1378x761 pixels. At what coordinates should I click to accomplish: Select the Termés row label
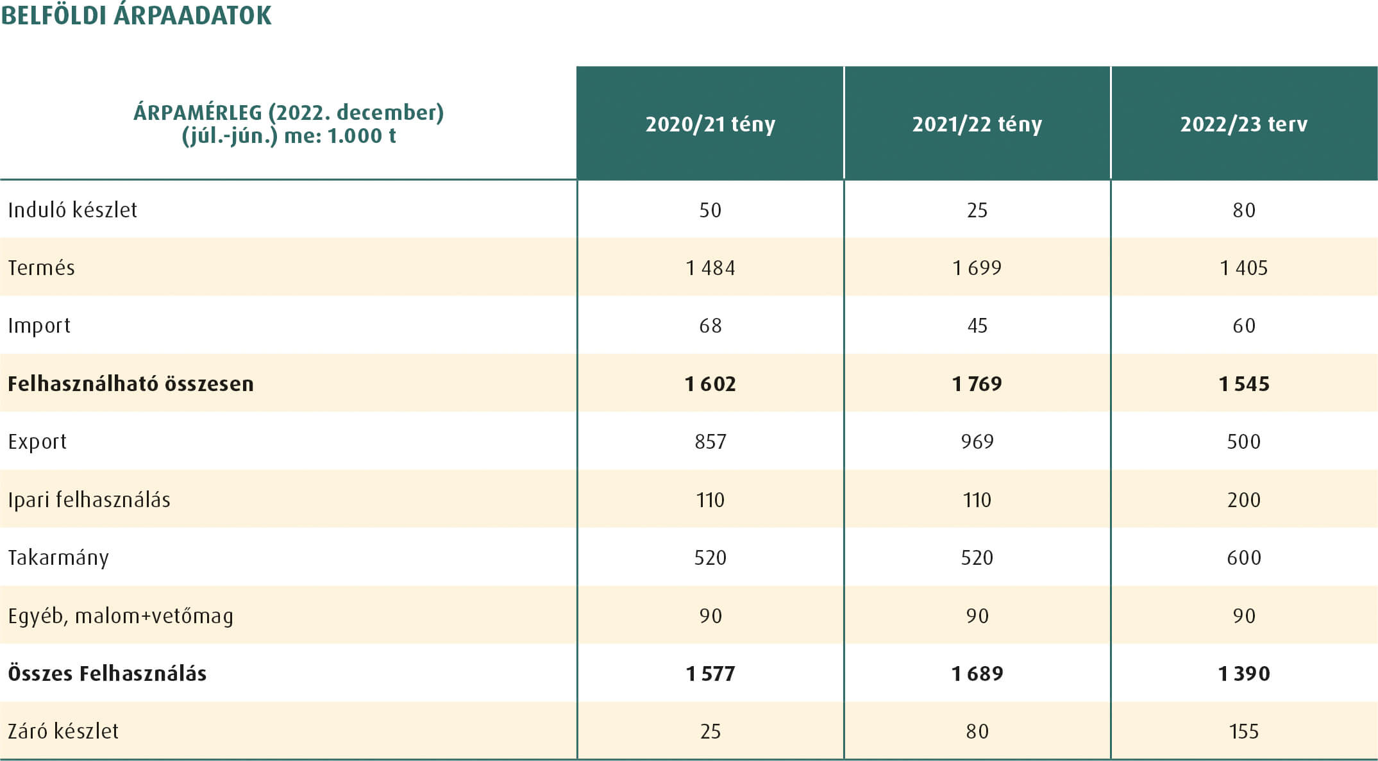[x=41, y=268]
